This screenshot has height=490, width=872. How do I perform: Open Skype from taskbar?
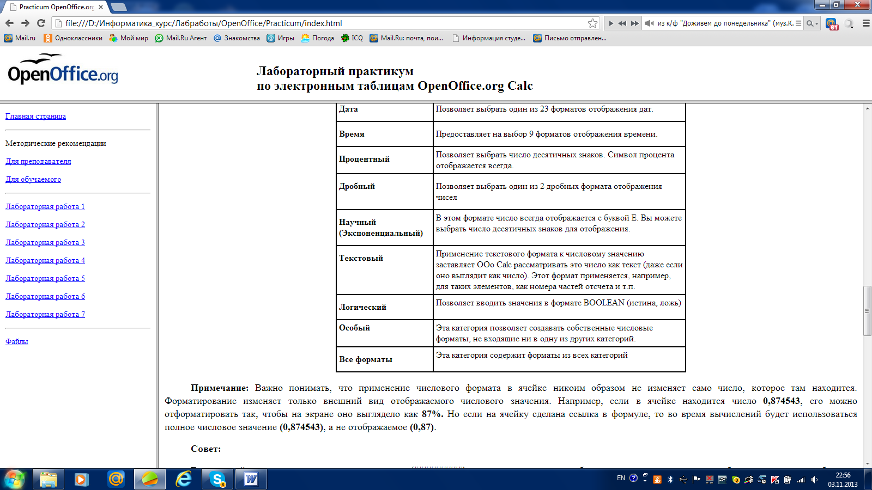click(x=217, y=479)
